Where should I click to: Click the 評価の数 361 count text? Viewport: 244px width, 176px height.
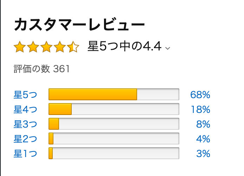pos(41,69)
